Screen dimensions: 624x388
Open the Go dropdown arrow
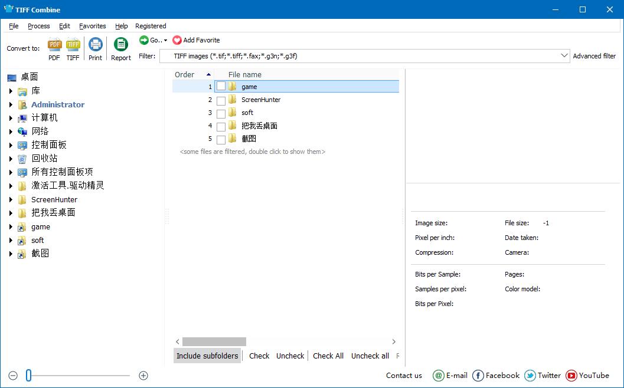pyautogui.click(x=165, y=40)
